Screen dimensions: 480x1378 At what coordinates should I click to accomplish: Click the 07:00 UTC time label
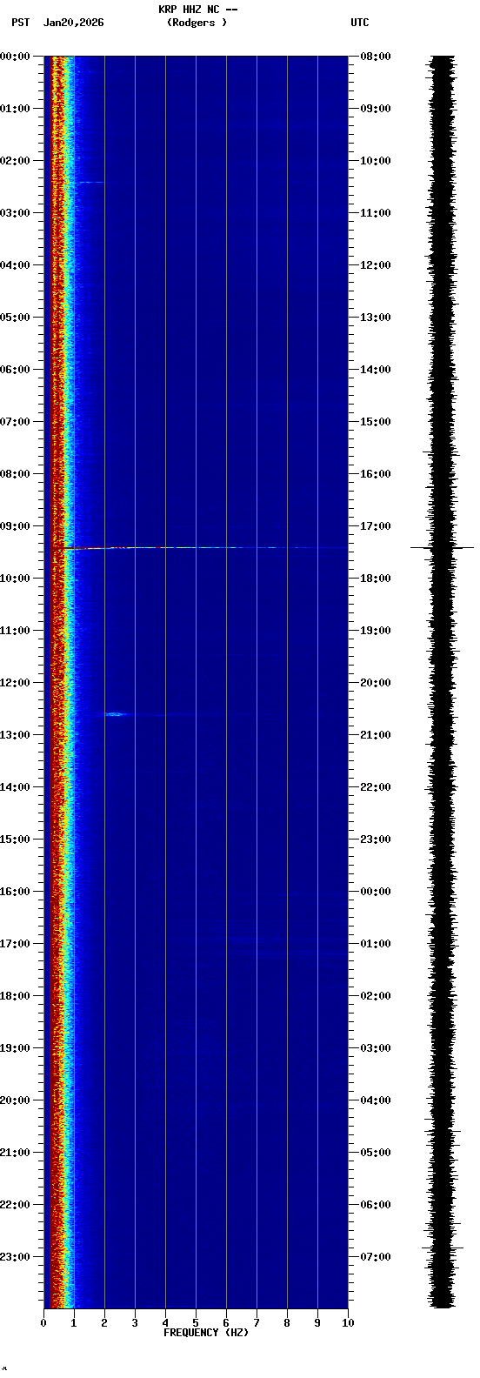[x=376, y=1257]
